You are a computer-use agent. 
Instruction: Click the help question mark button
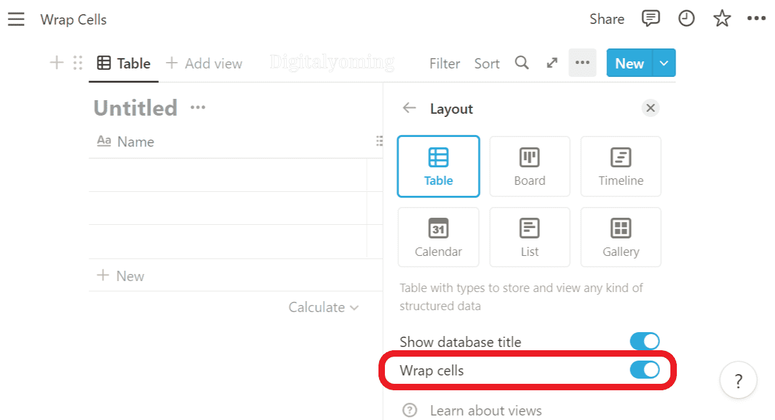click(739, 381)
